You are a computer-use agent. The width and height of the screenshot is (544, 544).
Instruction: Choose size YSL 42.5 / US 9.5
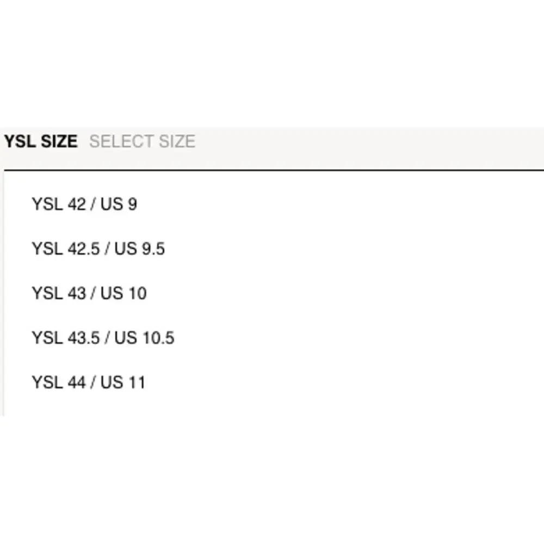pos(98,249)
